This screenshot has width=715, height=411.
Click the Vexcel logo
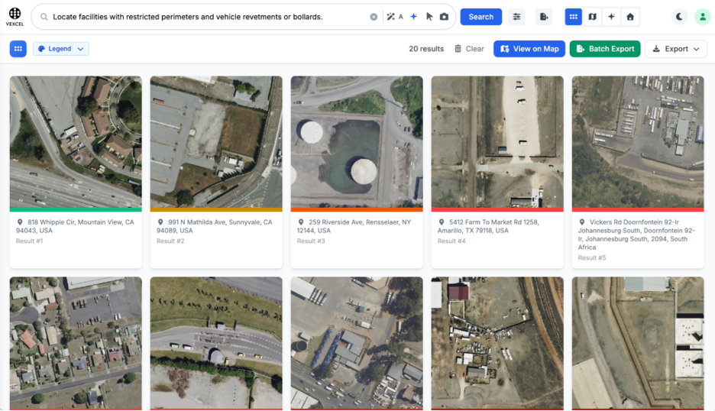(x=15, y=17)
